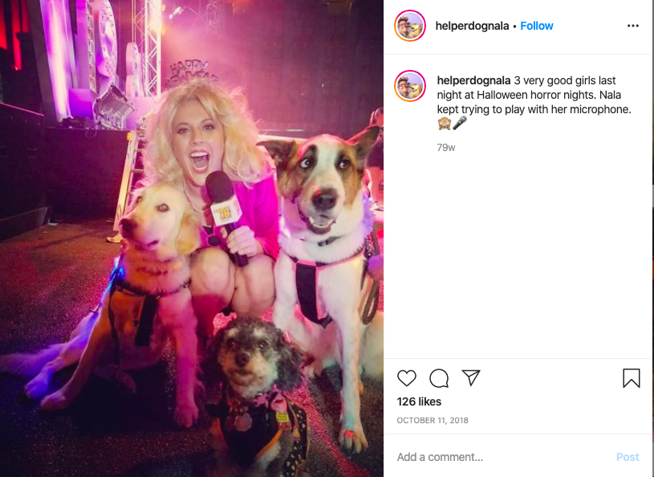Click the 79w timestamp

tap(446, 147)
